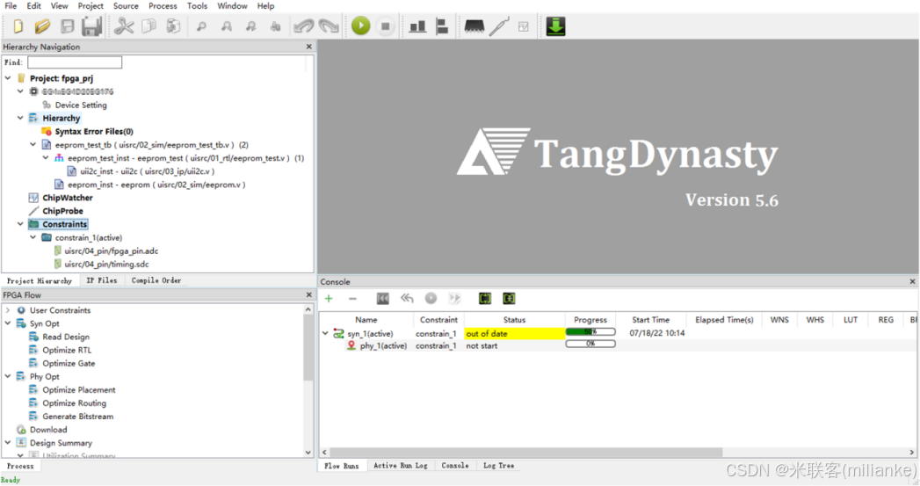
Task: Select ChipProbe in the hierarchy
Action: coord(62,211)
